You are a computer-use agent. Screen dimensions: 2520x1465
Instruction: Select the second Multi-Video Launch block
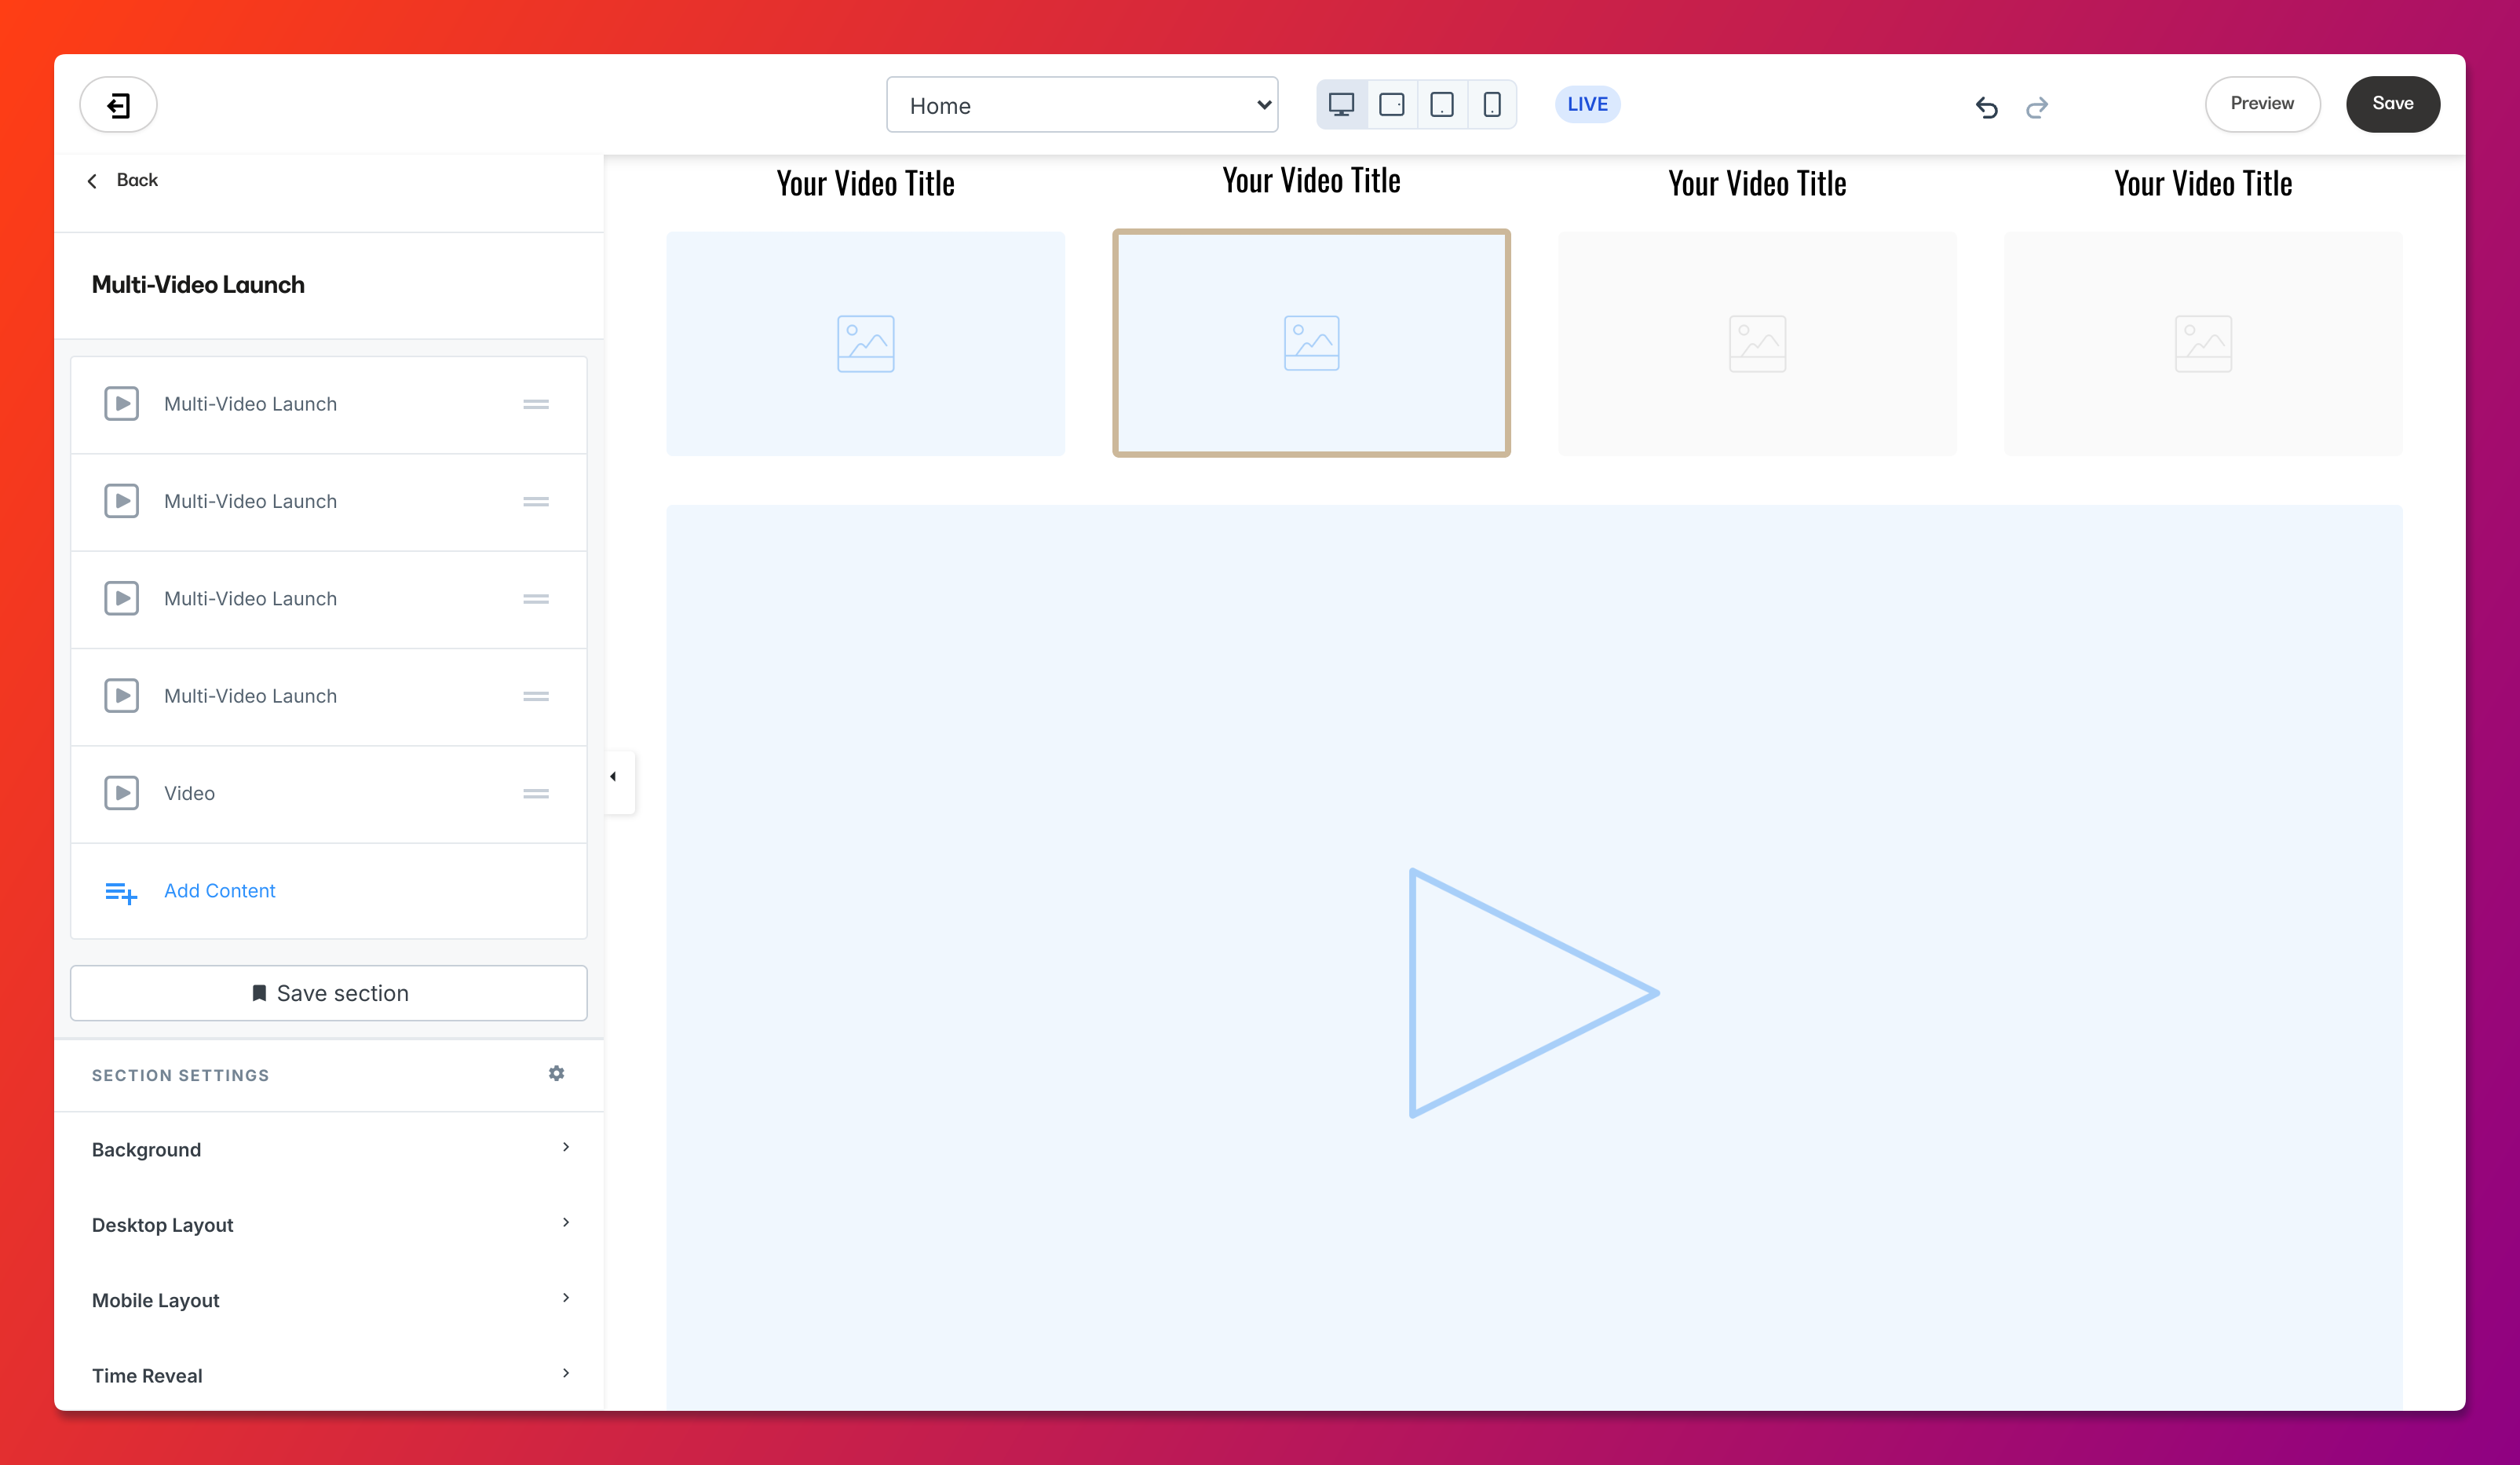328,501
